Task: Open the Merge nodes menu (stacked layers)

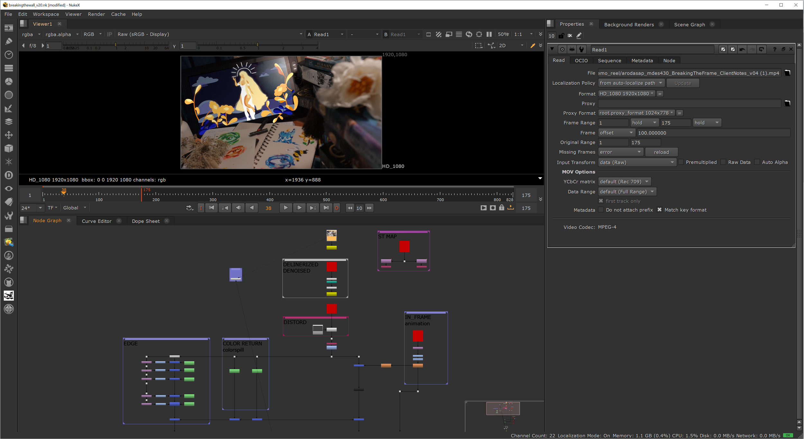Action: pos(9,122)
